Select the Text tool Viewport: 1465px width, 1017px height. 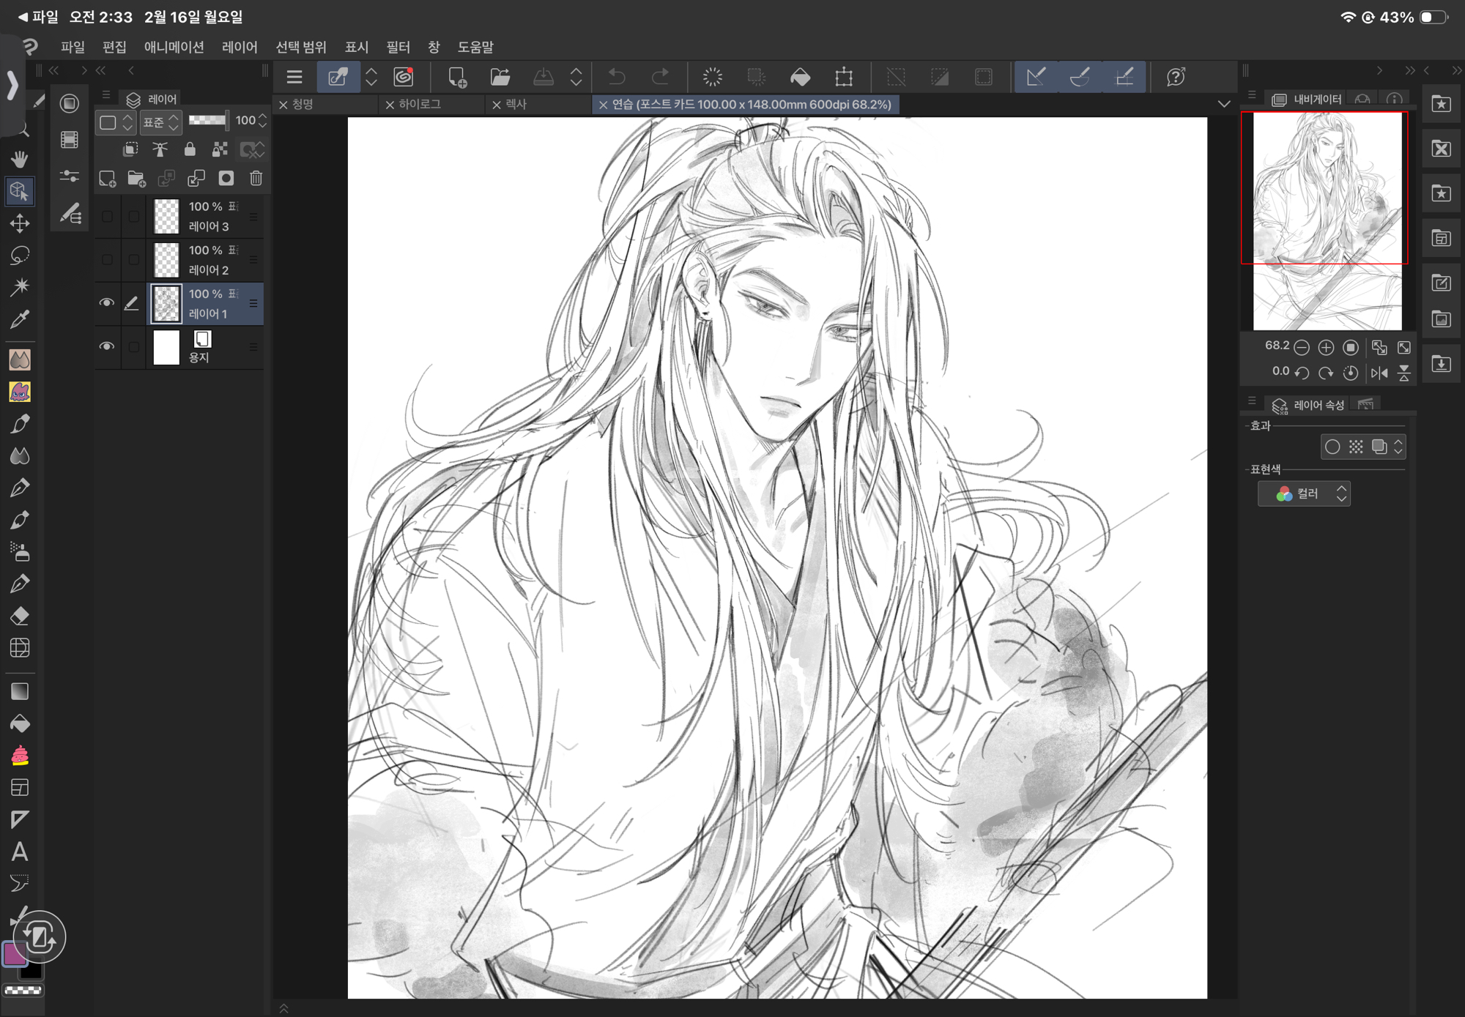click(20, 852)
